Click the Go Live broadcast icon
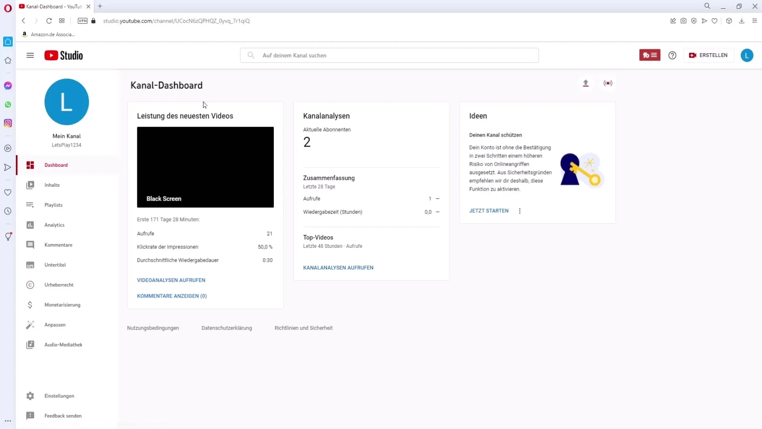Image resolution: width=762 pixels, height=429 pixels. (608, 83)
